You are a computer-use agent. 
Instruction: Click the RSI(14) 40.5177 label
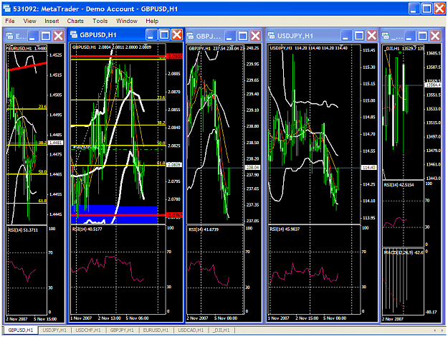click(x=87, y=229)
